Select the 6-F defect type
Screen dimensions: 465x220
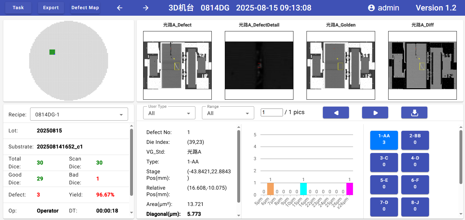pyautogui.click(x=415, y=184)
